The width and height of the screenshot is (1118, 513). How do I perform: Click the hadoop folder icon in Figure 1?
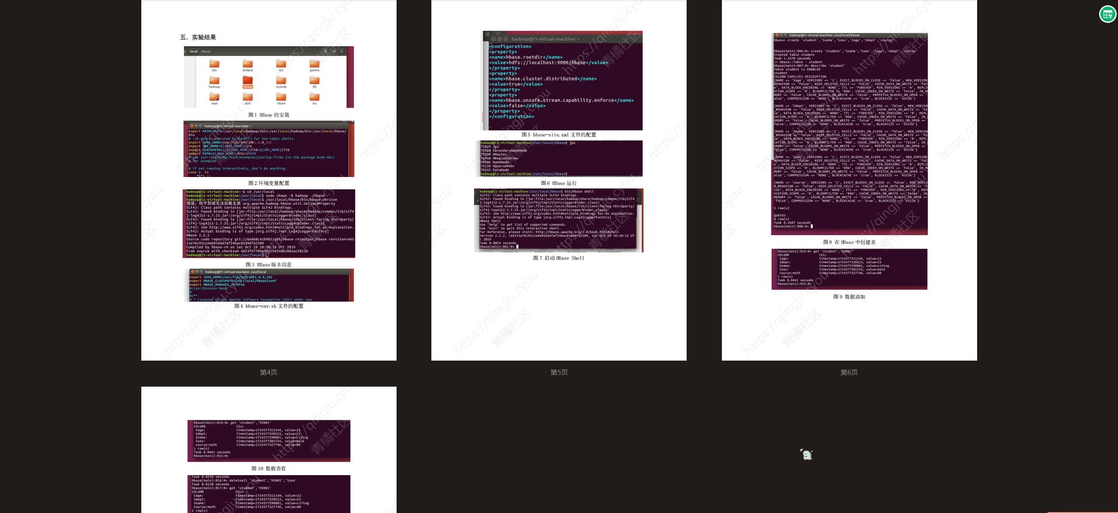point(214,81)
